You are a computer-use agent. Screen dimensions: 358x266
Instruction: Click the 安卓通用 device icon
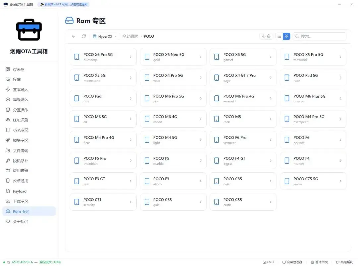8,181
